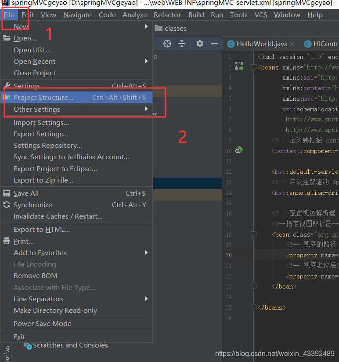Click line number 20 in gutter
339x362 pixels.
[229, 255]
